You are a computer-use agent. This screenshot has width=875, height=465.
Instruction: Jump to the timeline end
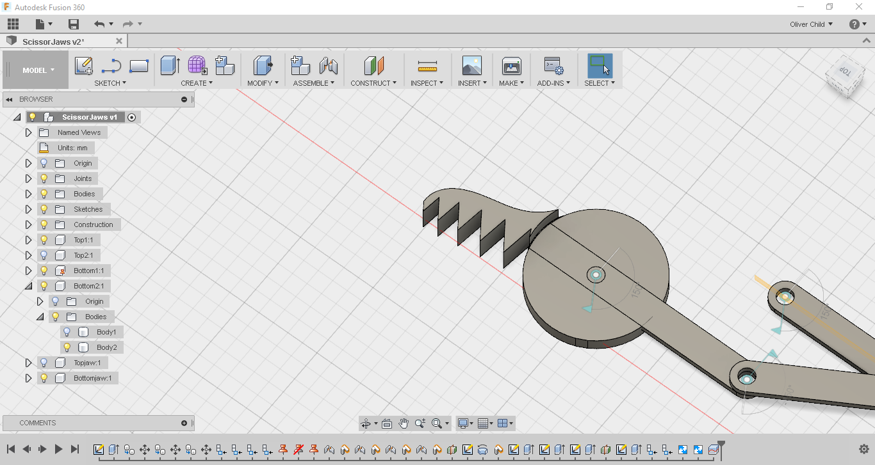pos(75,449)
